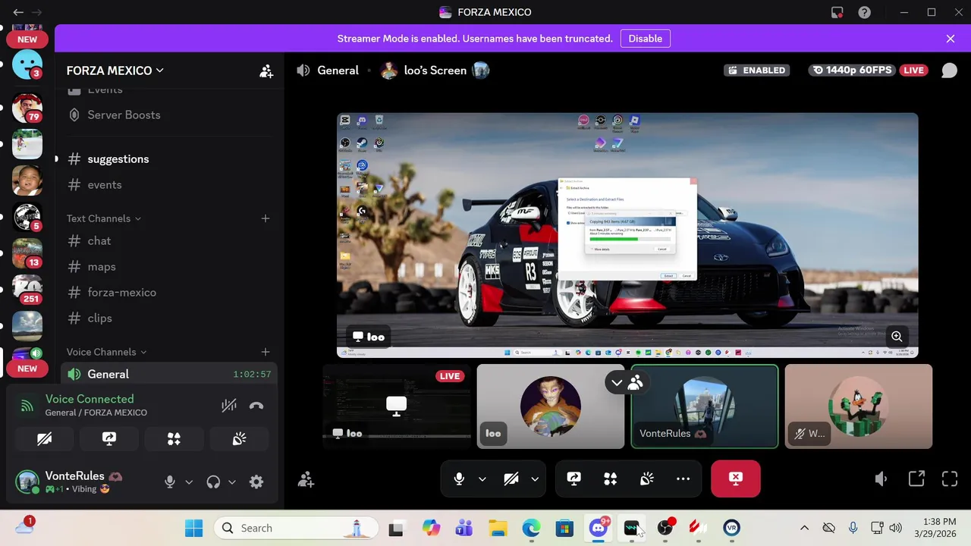
Task: Enter full screen mode
Action: point(950,479)
